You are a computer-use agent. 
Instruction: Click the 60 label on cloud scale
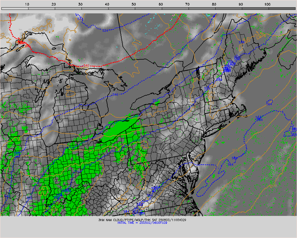[161, 4]
